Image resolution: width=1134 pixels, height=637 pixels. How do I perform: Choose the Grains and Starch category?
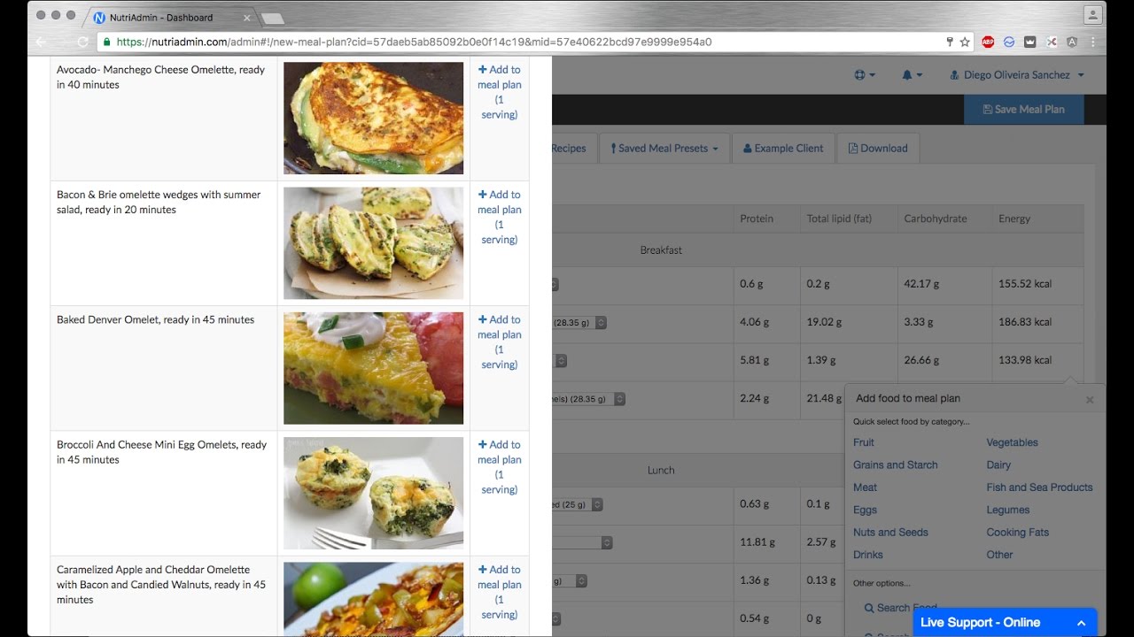click(x=895, y=464)
